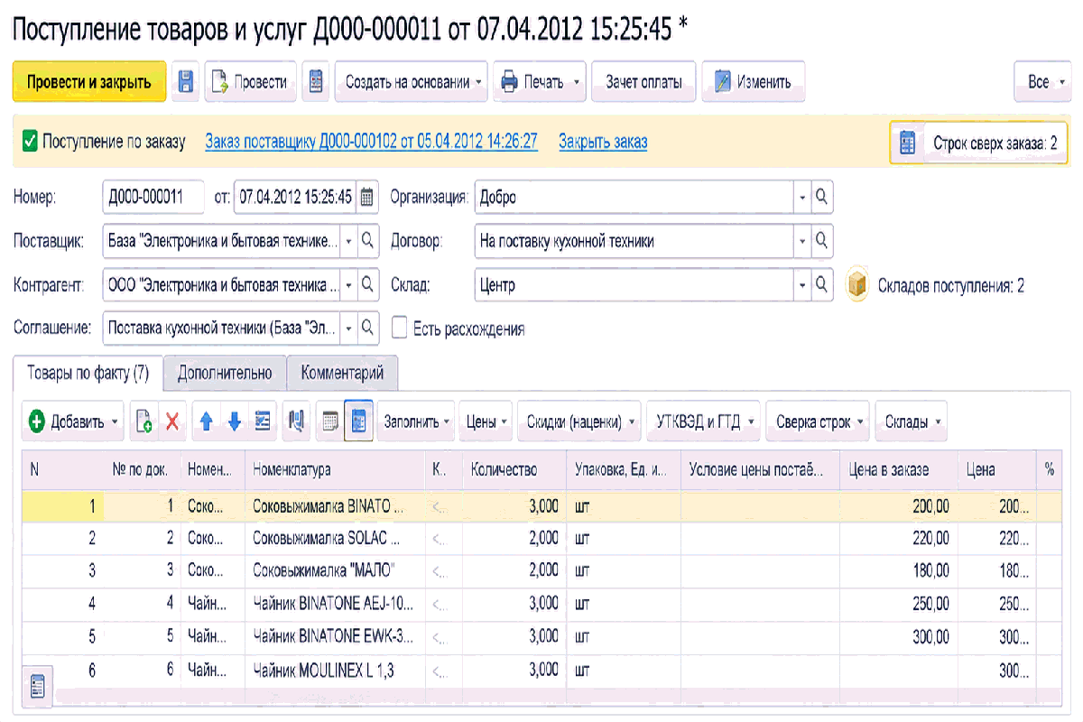This screenshot has height=722, width=1083.
Task: Click the box icon near Складов поступления
Action: click(x=857, y=285)
